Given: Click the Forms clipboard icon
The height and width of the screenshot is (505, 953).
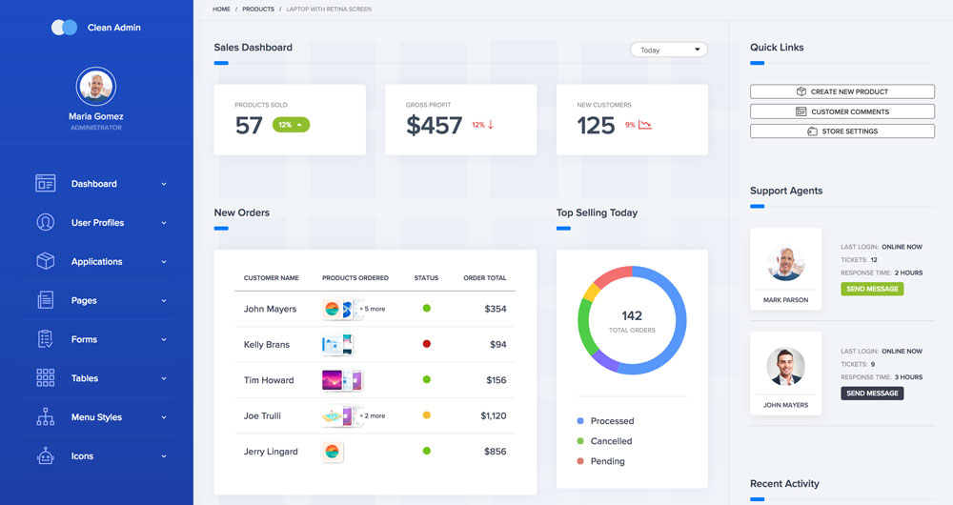Looking at the screenshot, I should tap(45, 339).
